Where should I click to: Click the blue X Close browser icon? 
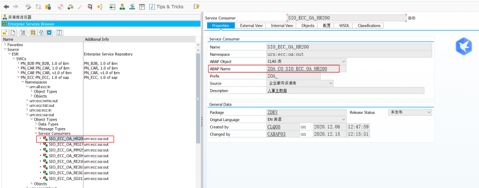click(x=49, y=33)
